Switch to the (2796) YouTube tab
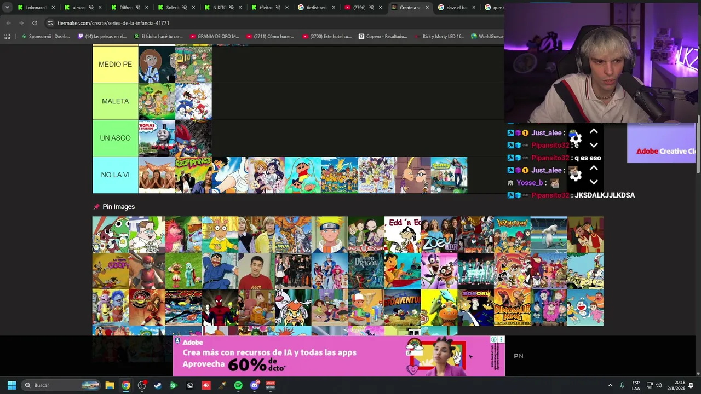This screenshot has height=394, width=701. (x=363, y=8)
